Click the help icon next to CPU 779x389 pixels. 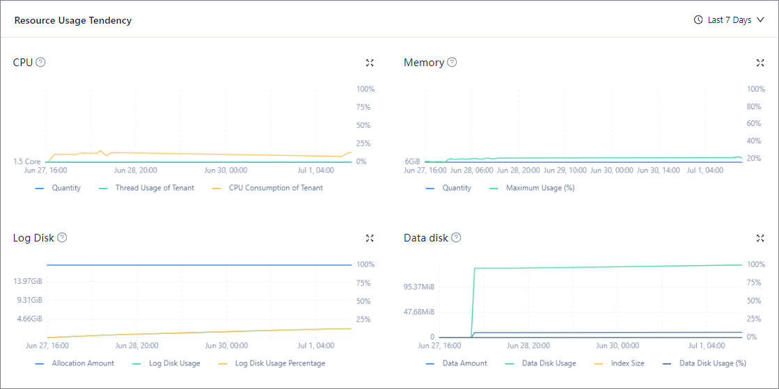pyautogui.click(x=40, y=62)
